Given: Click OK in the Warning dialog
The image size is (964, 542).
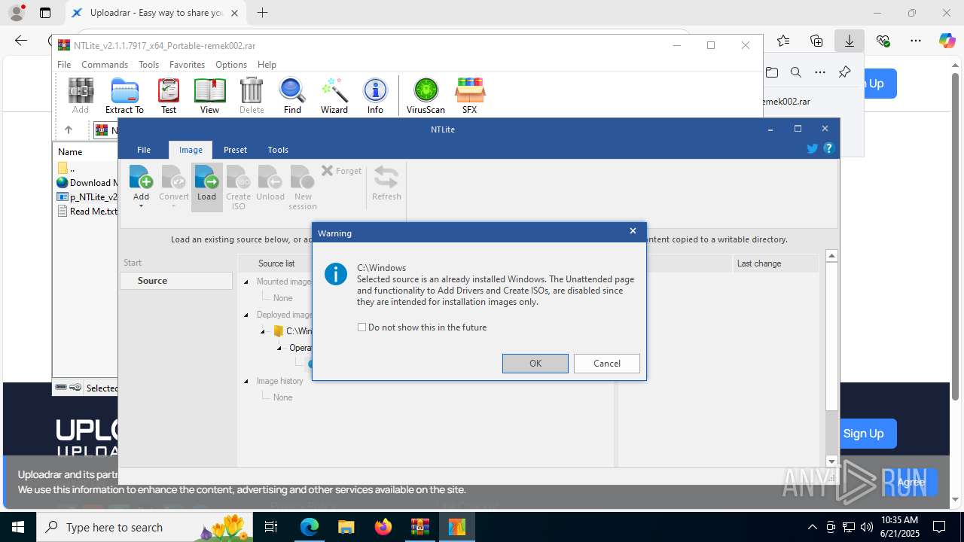Looking at the screenshot, I should pos(535,363).
